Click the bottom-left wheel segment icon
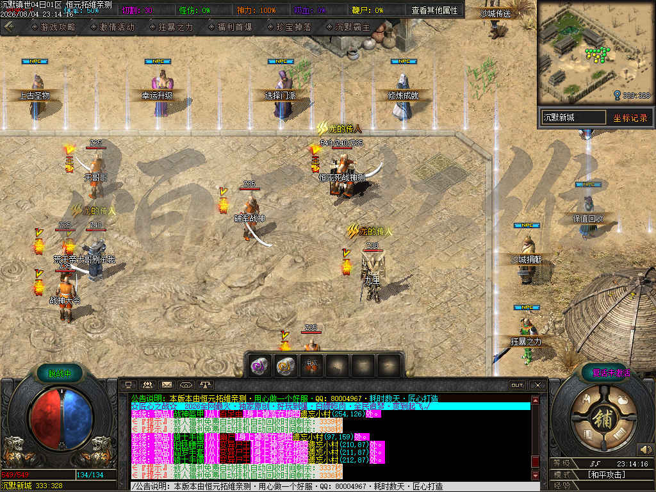 point(589,435)
